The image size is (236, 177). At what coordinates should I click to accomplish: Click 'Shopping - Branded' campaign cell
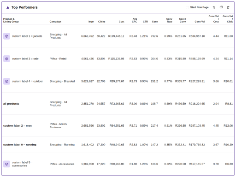point(62,81)
